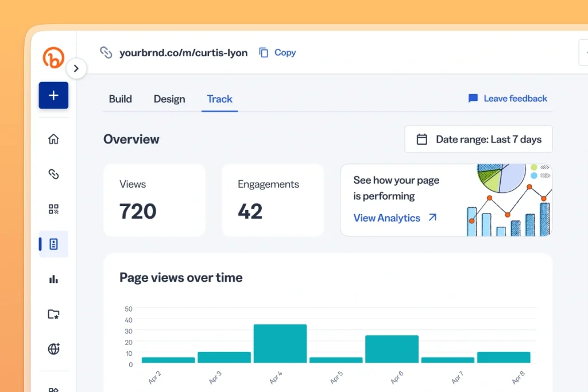Click Leave feedback link
Image resolution: width=588 pixels, height=392 pixels.
[508, 99]
